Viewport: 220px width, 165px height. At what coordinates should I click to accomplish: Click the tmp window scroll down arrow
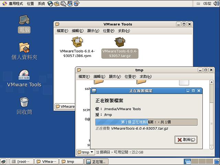click(212, 147)
